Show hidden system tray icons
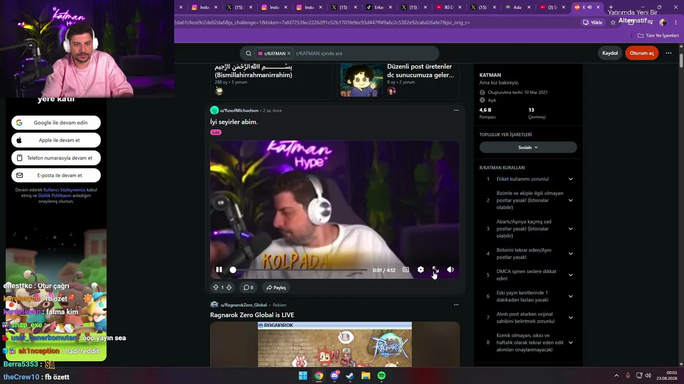 pyautogui.click(x=616, y=375)
